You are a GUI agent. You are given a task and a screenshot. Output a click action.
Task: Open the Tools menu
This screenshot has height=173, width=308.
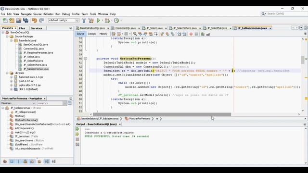point(93,14)
